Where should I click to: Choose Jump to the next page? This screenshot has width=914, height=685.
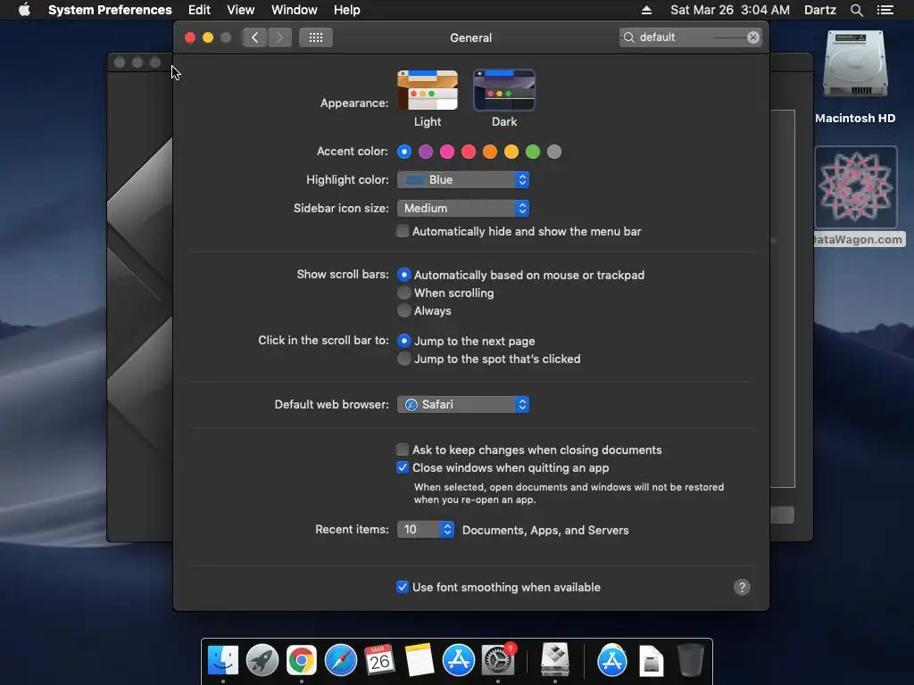click(x=404, y=340)
